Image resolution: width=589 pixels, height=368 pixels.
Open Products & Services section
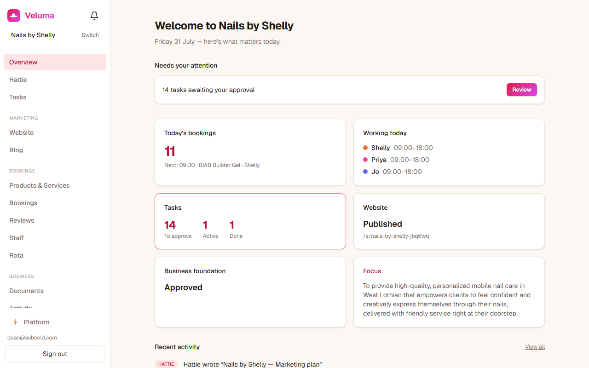(55, 185)
